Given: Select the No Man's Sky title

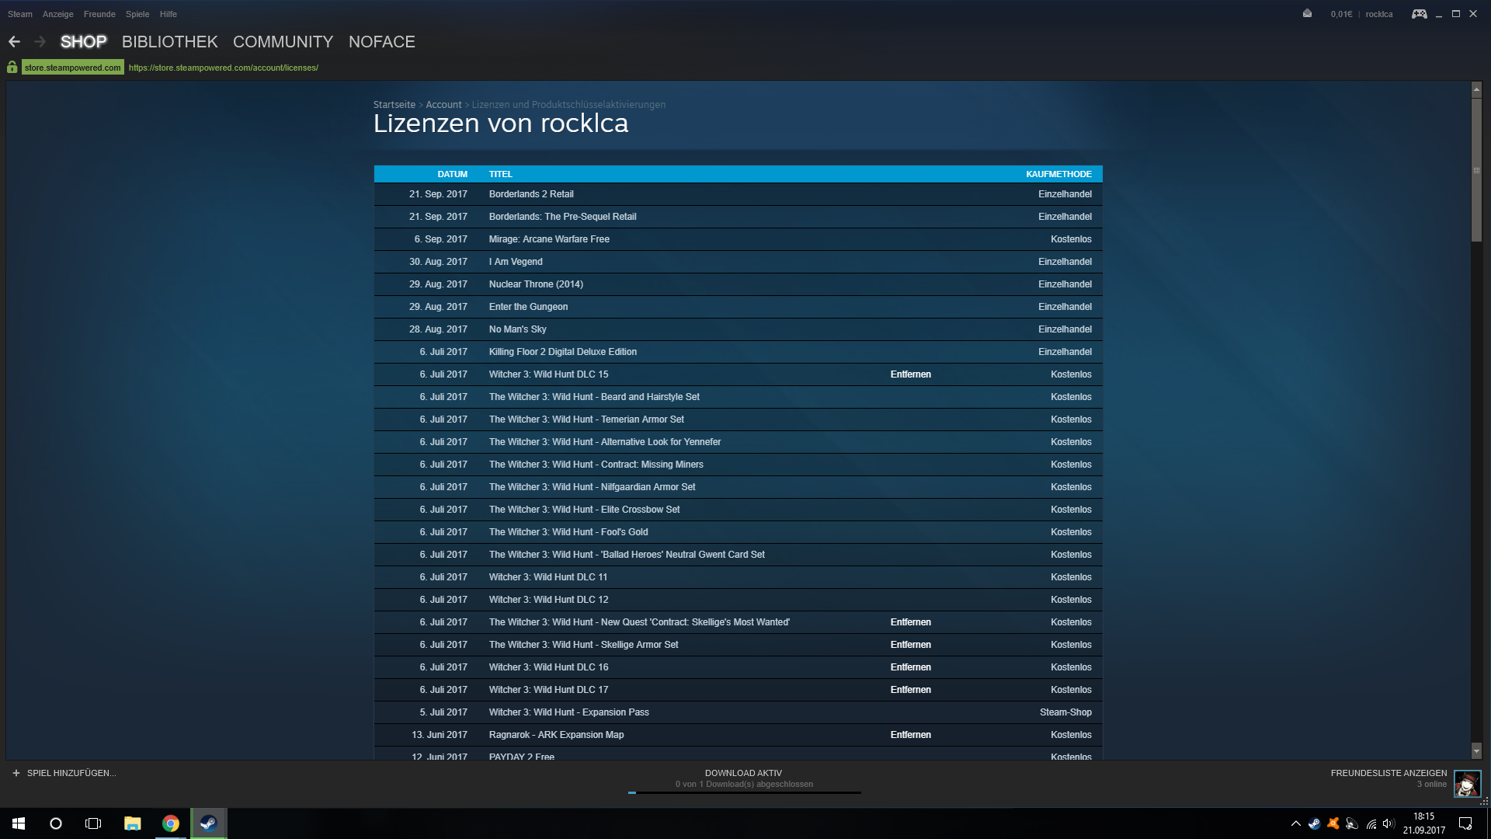Looking at the screenshot, I should click(517, 329).
